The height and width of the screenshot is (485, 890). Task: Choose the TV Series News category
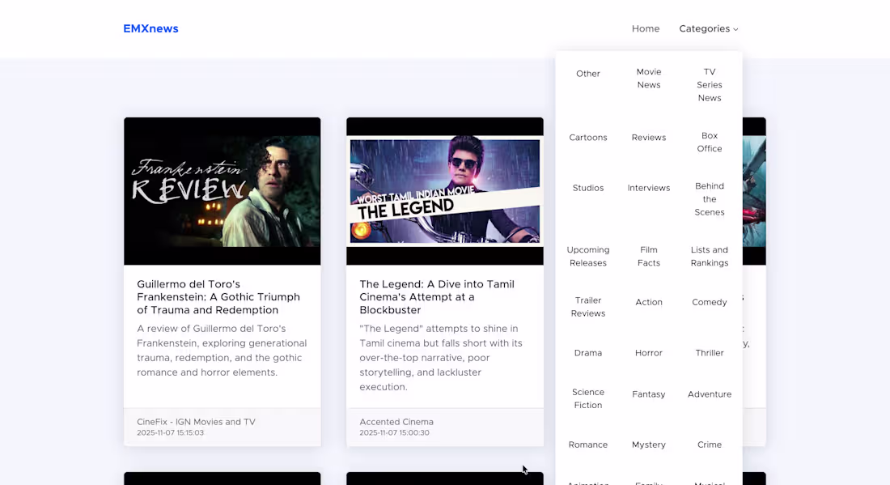click(709, 85)
